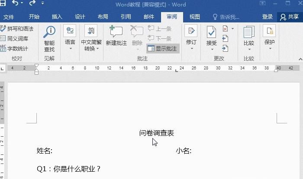The image size is (303, 179).
Task: Click the 保护 protect document icon
Action: (269, 31)
